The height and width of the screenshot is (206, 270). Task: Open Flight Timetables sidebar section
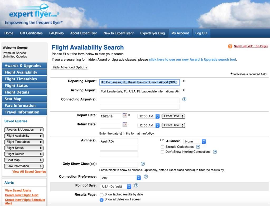[24, 79]
